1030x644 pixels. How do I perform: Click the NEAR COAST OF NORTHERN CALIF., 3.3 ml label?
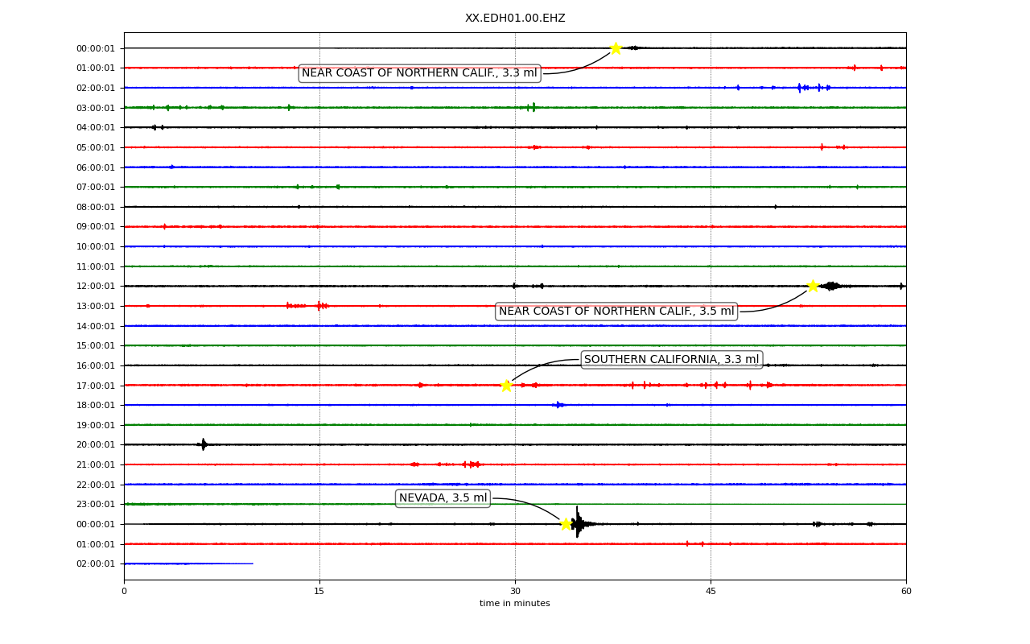[419, 73]
